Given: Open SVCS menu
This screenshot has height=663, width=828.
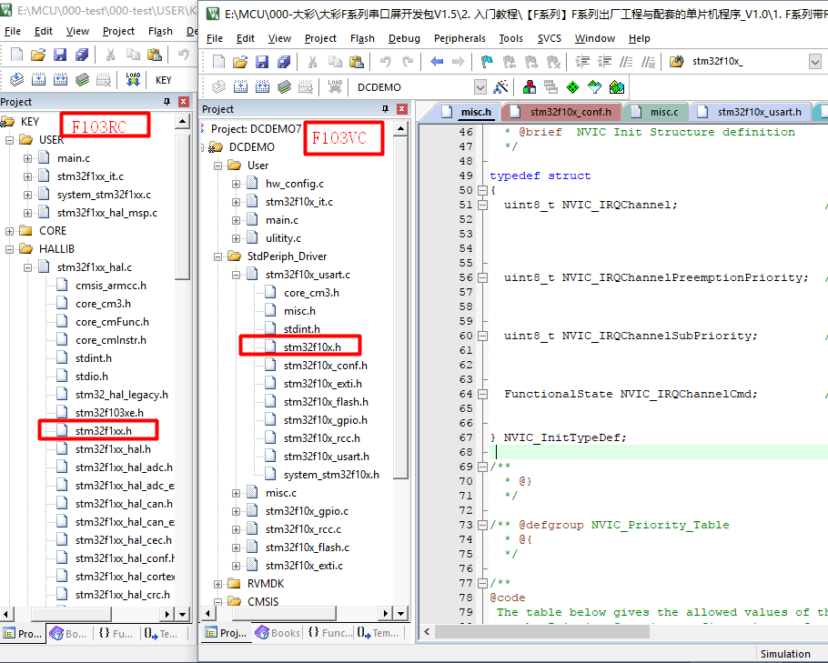Looking at the screenshot, I should [550, 38].
